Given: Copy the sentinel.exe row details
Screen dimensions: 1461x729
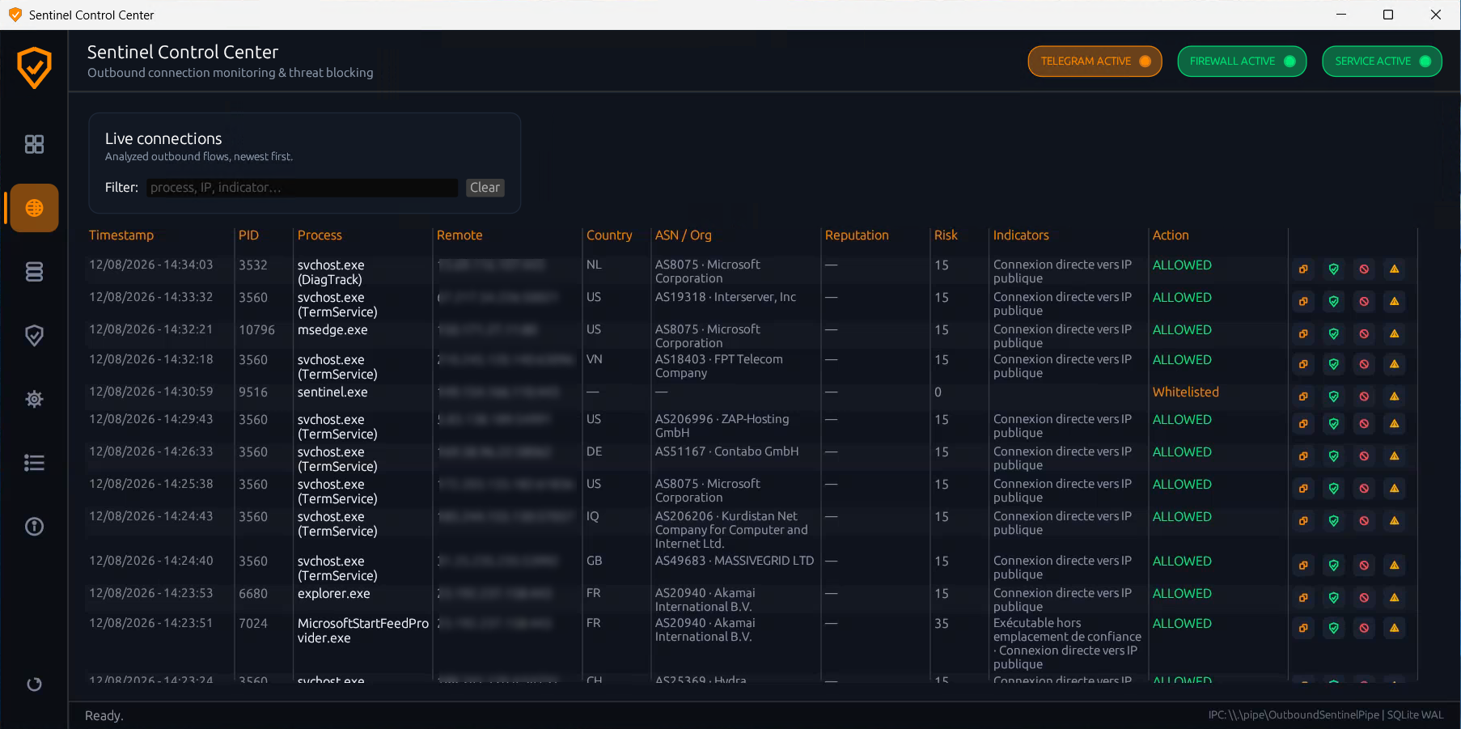Looking at the screenshot, I should point(1303,396).
